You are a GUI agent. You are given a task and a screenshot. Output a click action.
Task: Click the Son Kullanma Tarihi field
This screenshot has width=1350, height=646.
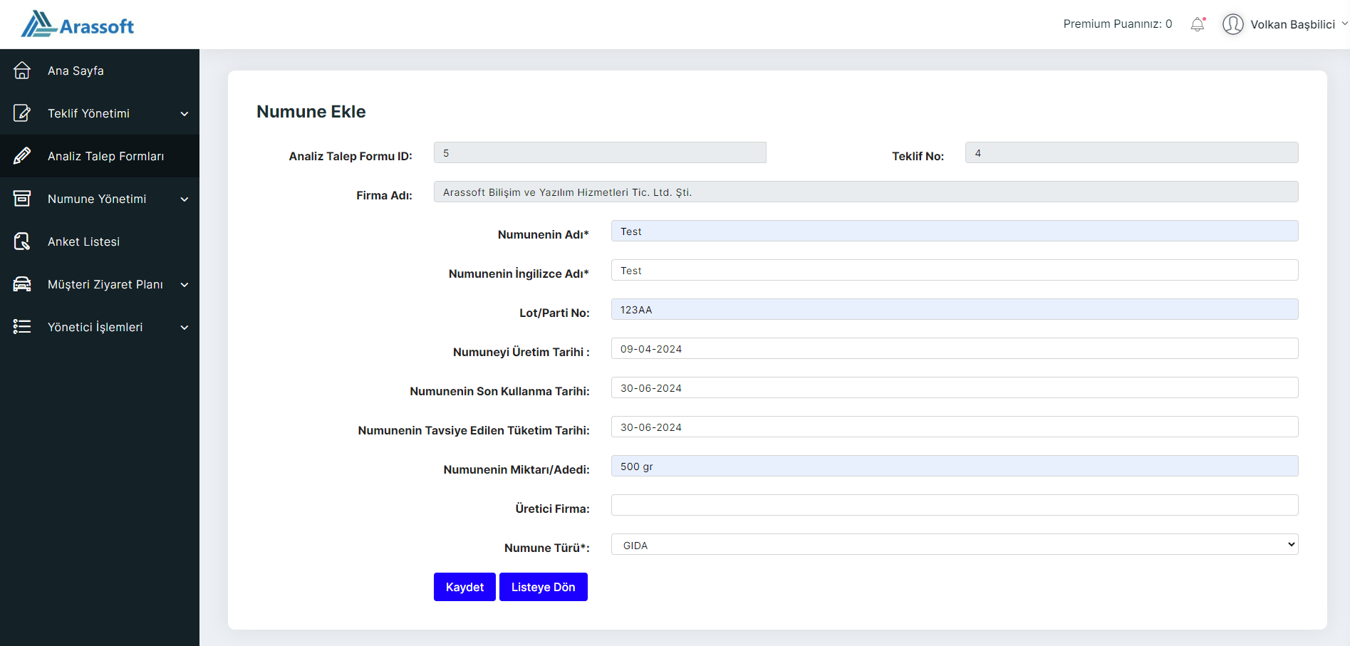click(955, 387)
